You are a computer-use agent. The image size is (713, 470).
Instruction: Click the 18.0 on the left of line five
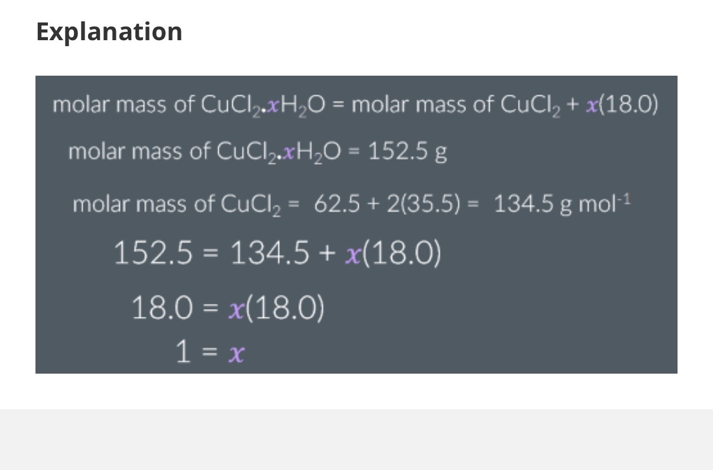coord(161,308)
